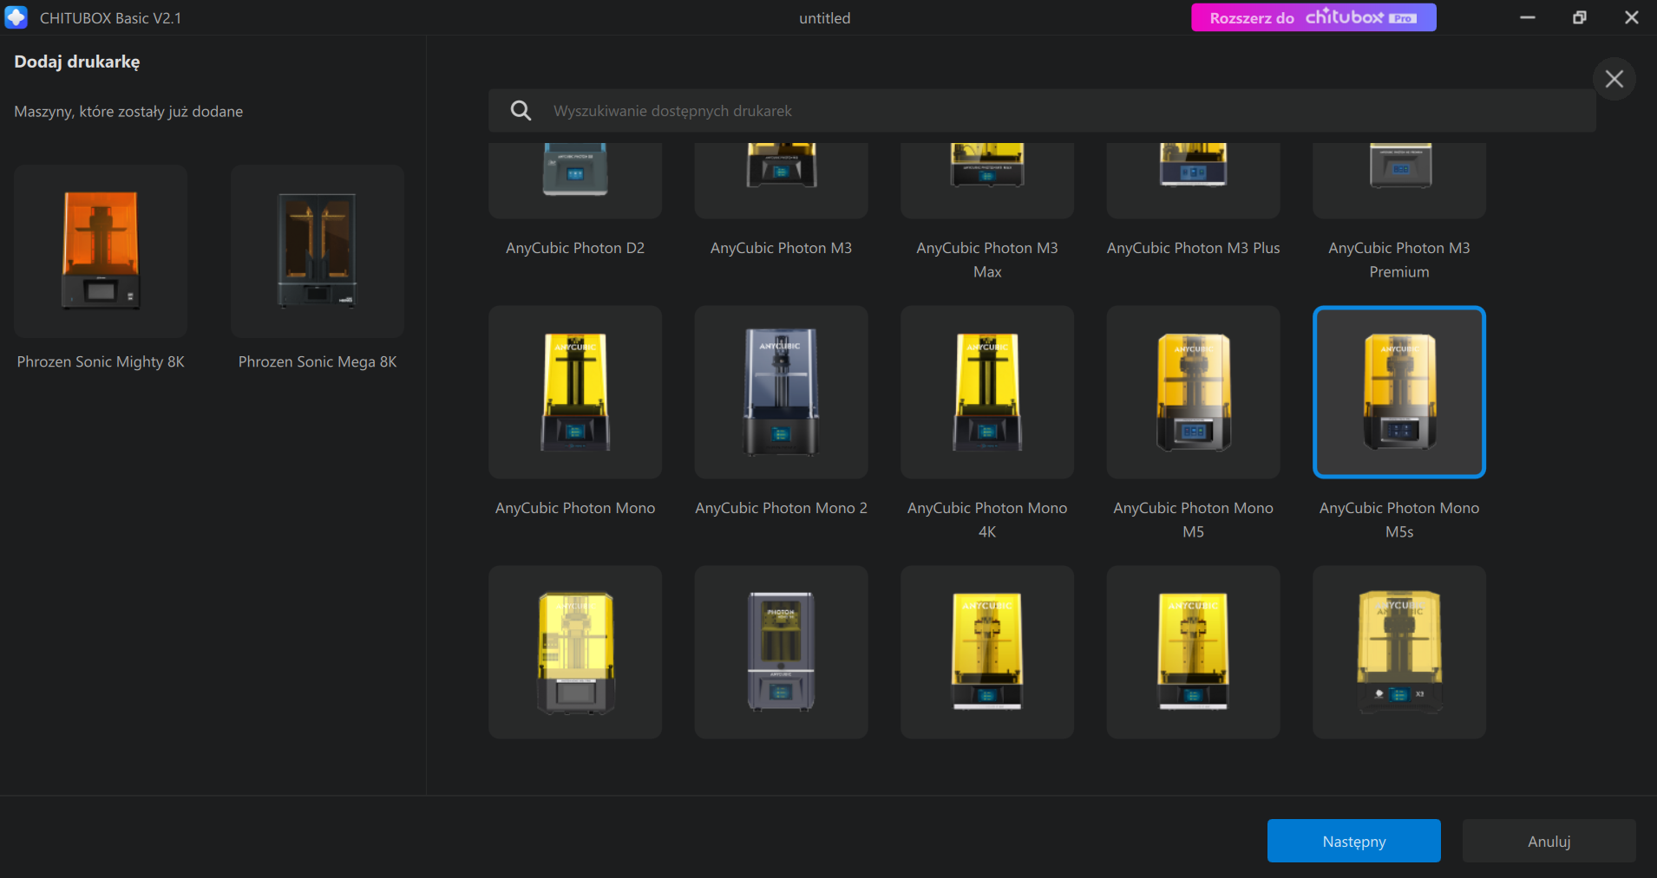Select the AnyCubic Photon Mono 2 printer thumbnail
Screen dimensions: 1657x878
coord(781,392)
